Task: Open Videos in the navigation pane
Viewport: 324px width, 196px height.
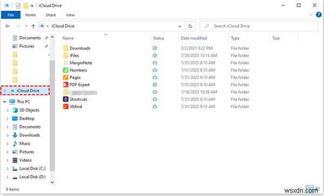Action: tap(25, 160)
